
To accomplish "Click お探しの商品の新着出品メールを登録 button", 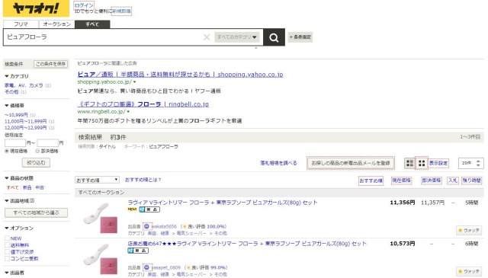I will [x=351, y=163].
